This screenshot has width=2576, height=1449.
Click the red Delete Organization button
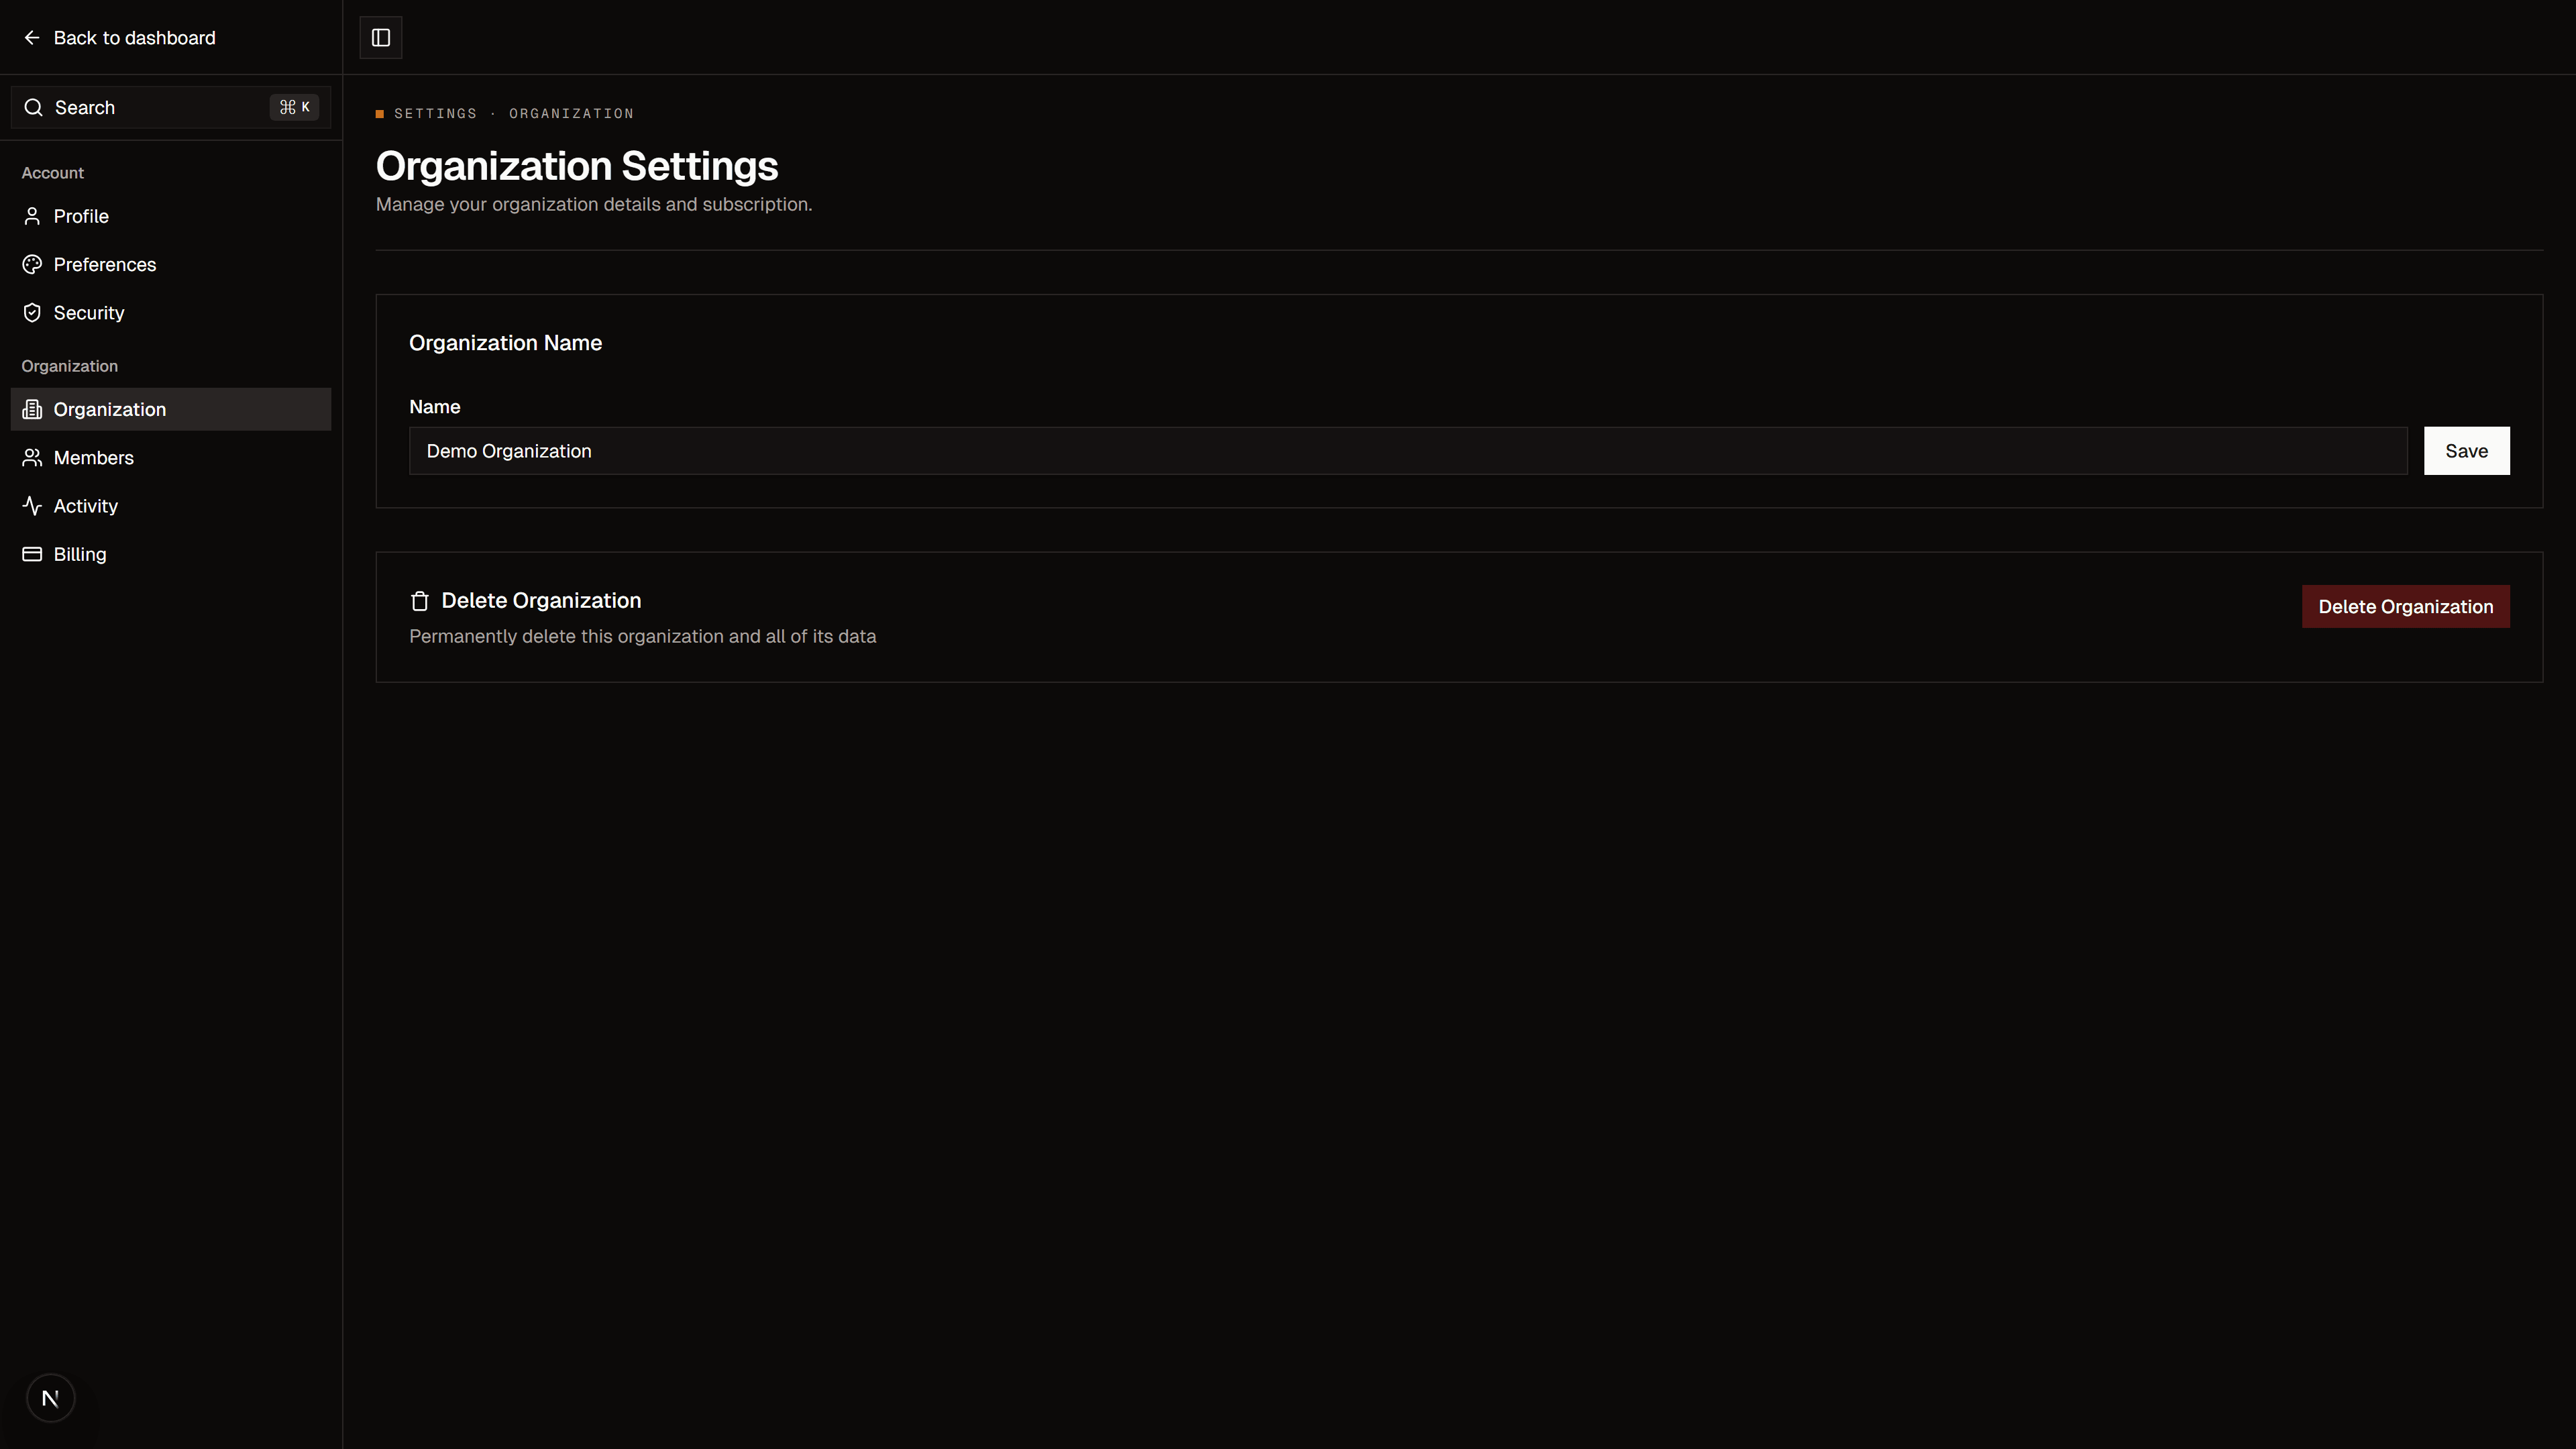coord(2405,607)
